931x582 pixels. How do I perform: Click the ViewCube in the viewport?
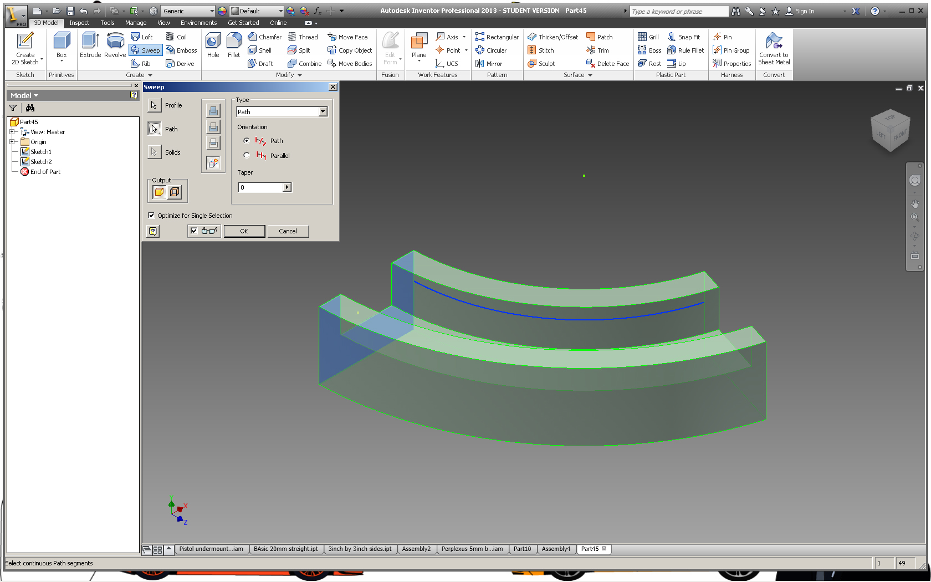891,130
